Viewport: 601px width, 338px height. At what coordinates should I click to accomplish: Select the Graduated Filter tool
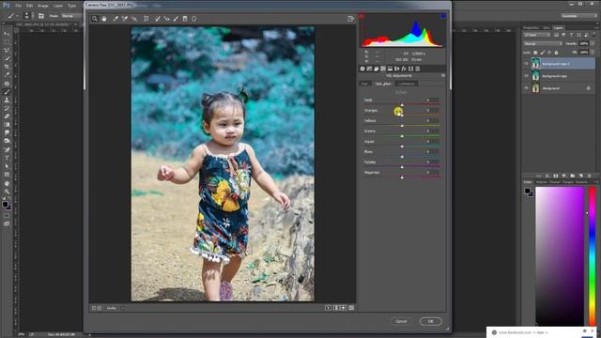click(185, 19)
